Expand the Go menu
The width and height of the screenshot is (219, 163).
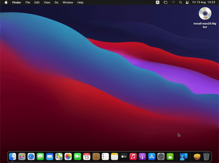(56, 2)
